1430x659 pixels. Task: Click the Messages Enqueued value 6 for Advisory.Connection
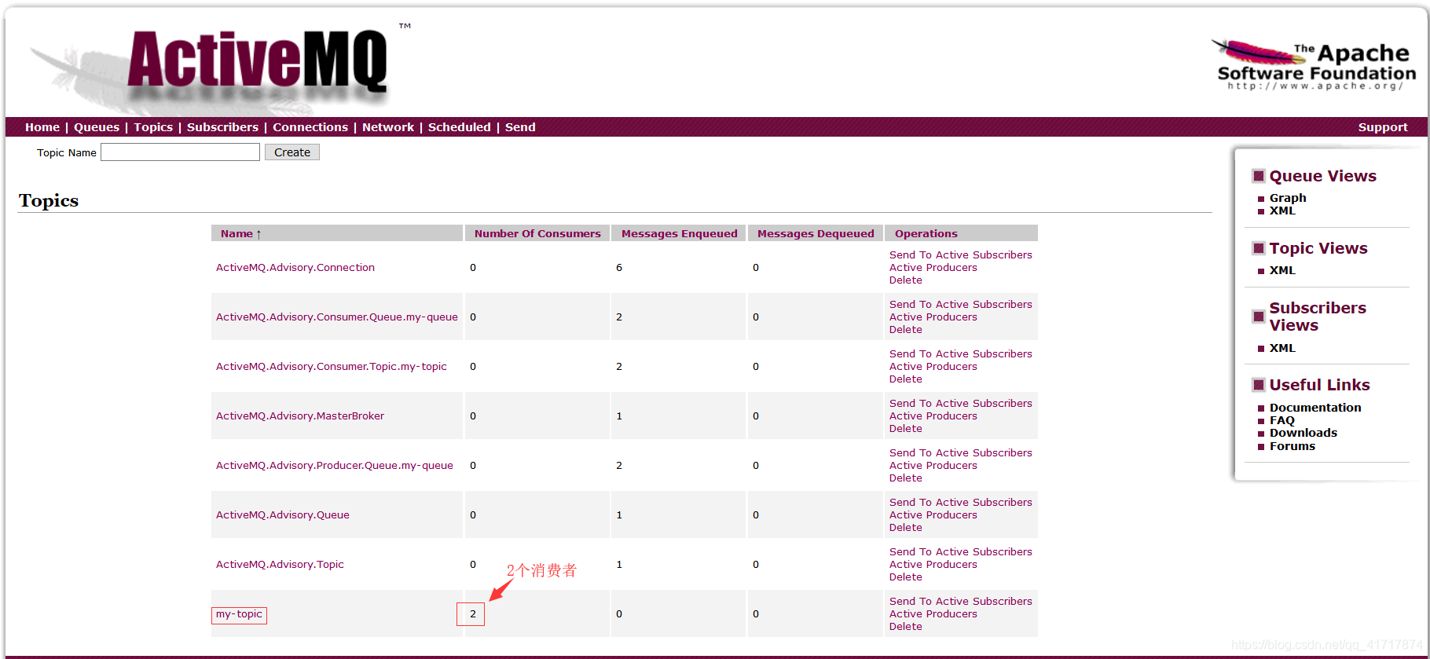click(619, 268)
